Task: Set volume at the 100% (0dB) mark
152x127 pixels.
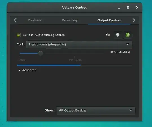Action: click(75, 53)
